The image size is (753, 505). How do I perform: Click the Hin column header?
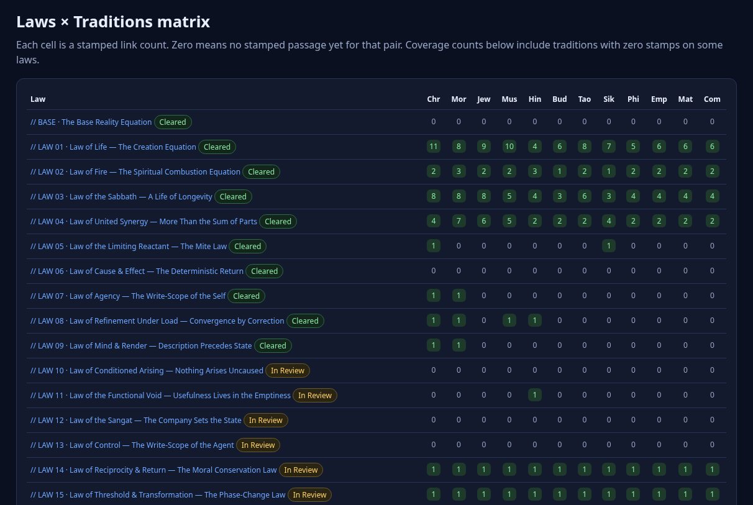coord(535,99)
